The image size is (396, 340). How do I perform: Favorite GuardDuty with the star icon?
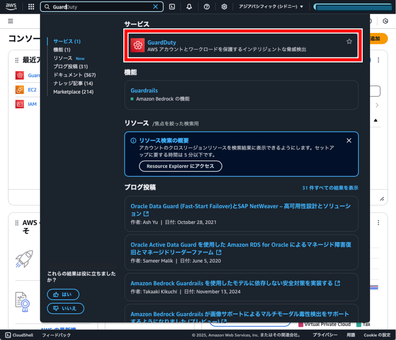pyautogui.click(x=349, y=41)
